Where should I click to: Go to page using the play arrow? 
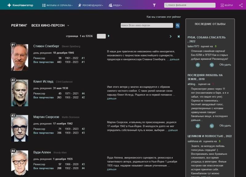click(x=109, y=36)
